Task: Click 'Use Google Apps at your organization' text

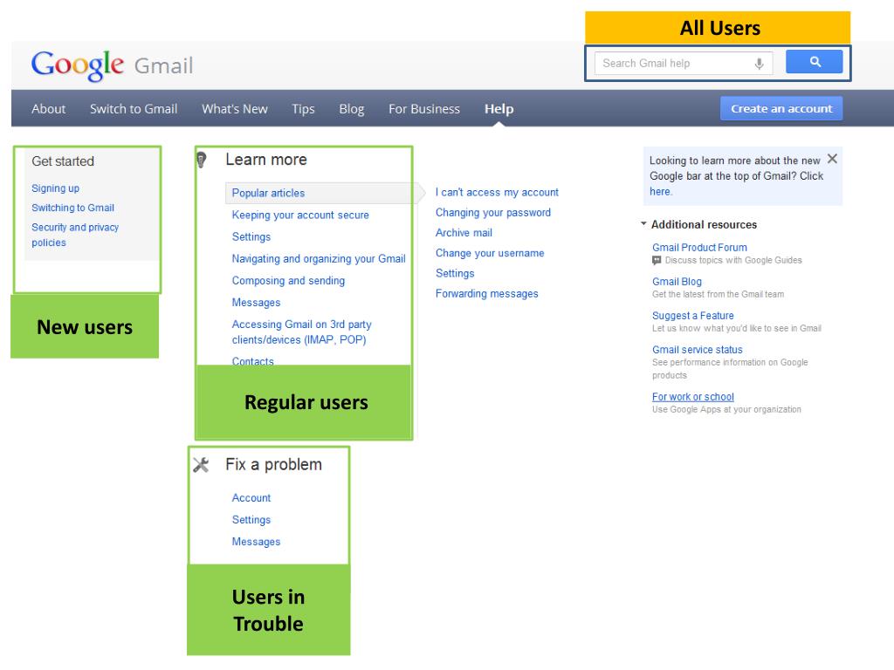Action: [726, 410]
